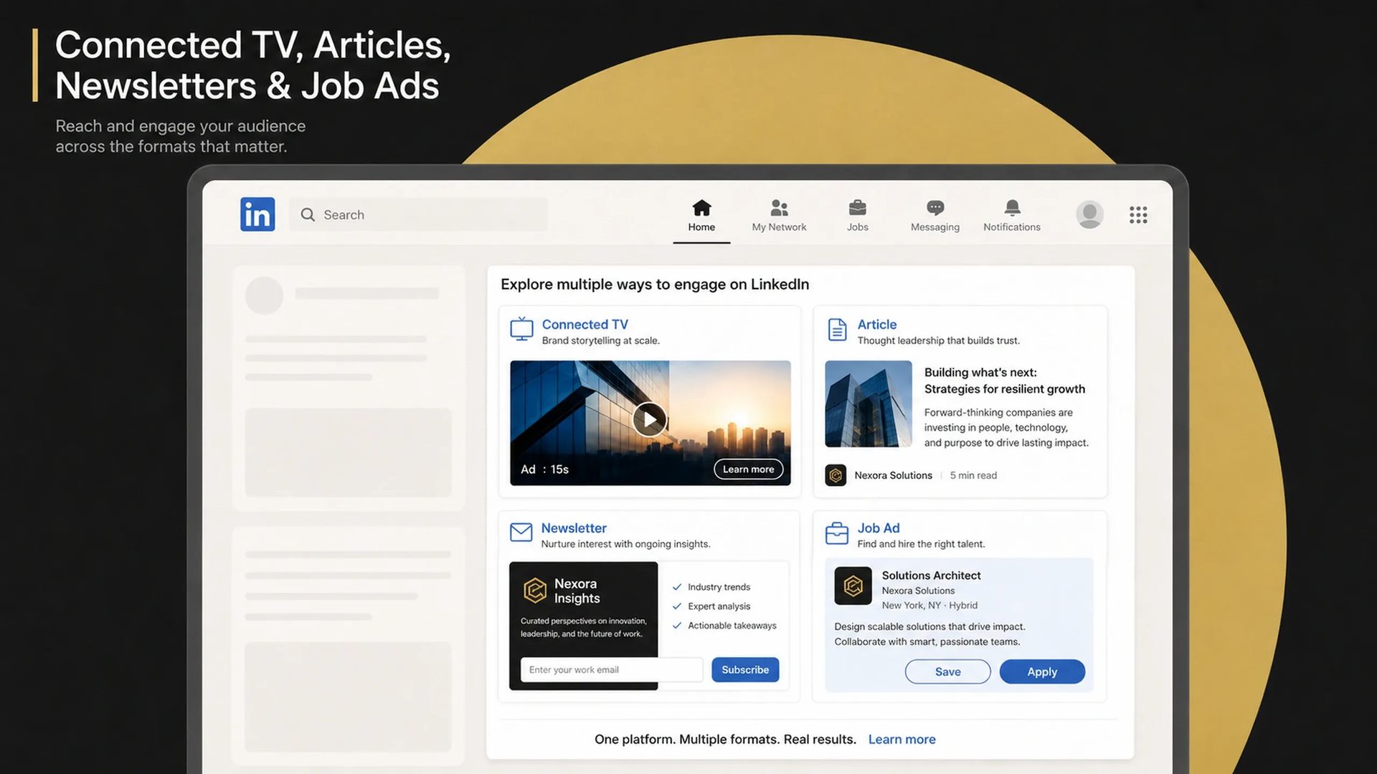Click Learn more on the video ad
Screen dimensions: 1377x774
748,469
